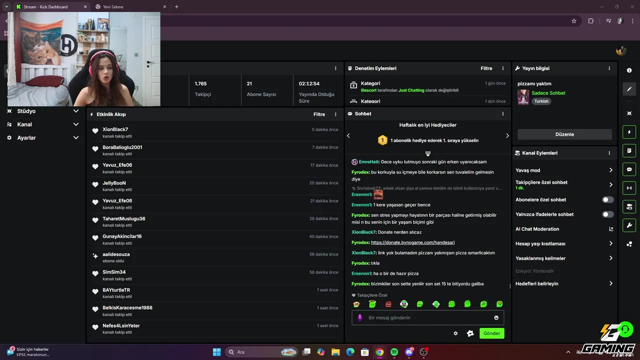Open Denetim Eylemleri panel three-dot menu

(x=503, y=68)
